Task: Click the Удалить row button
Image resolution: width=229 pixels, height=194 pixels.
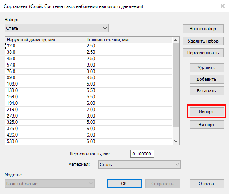Action: (207, 68)
